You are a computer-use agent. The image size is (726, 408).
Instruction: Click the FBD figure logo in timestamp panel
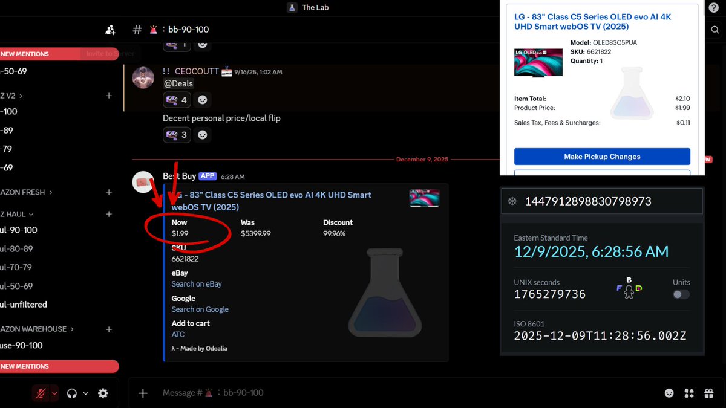(x=629, y=290)
